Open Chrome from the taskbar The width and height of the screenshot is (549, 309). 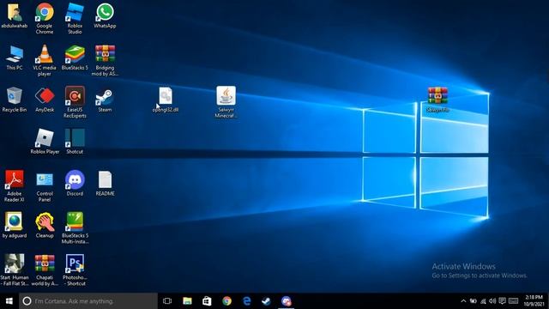[226, 301]
